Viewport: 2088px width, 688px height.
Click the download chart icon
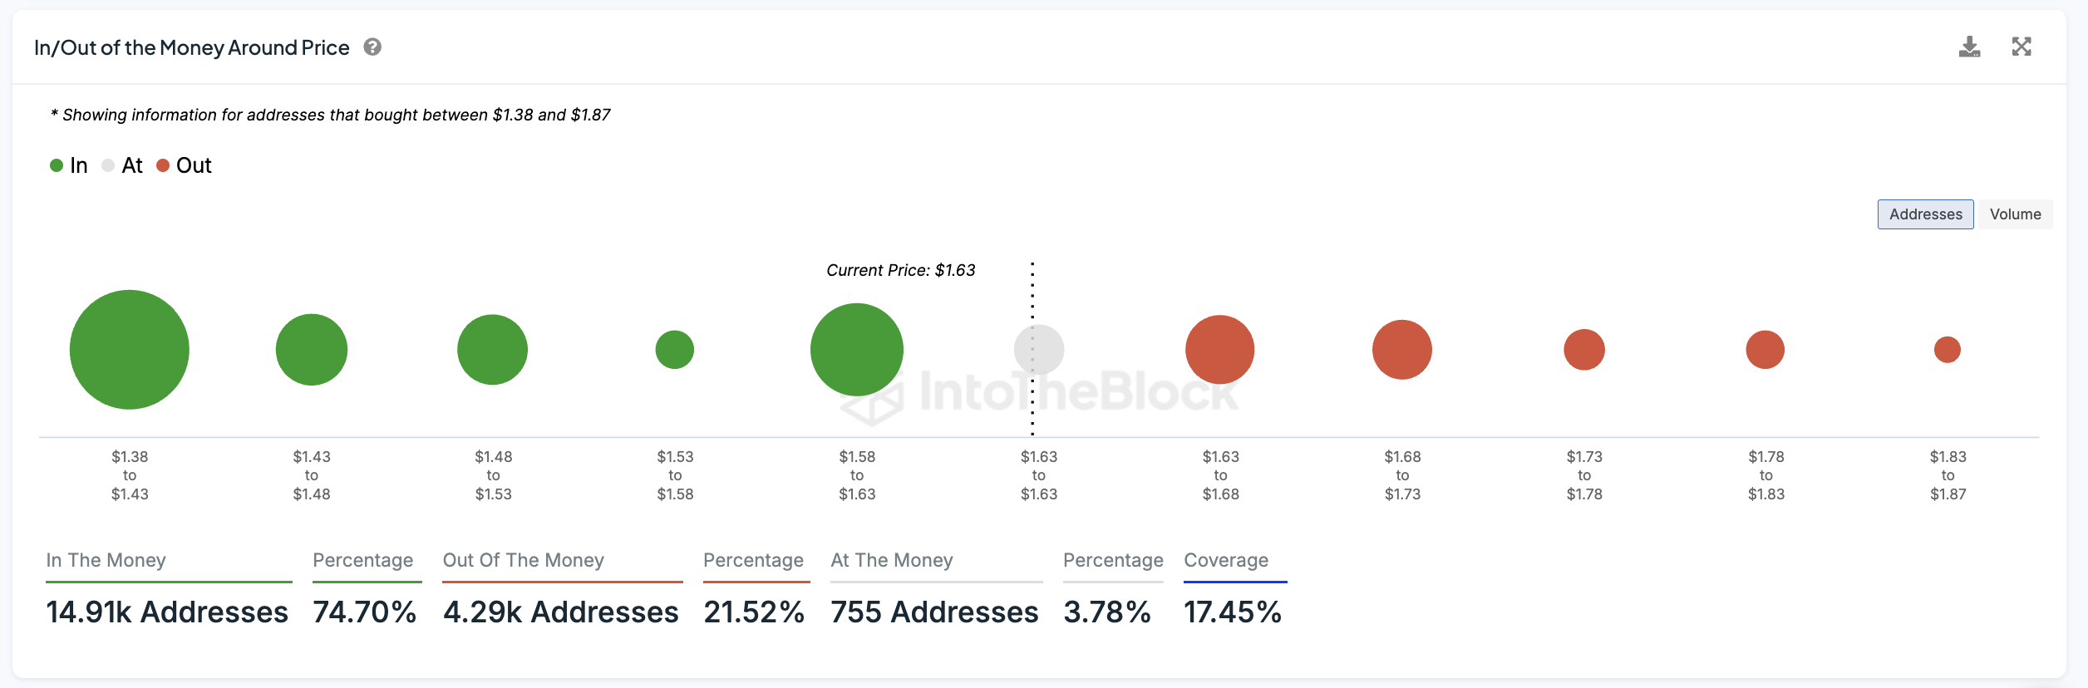tap(1969, 47)
